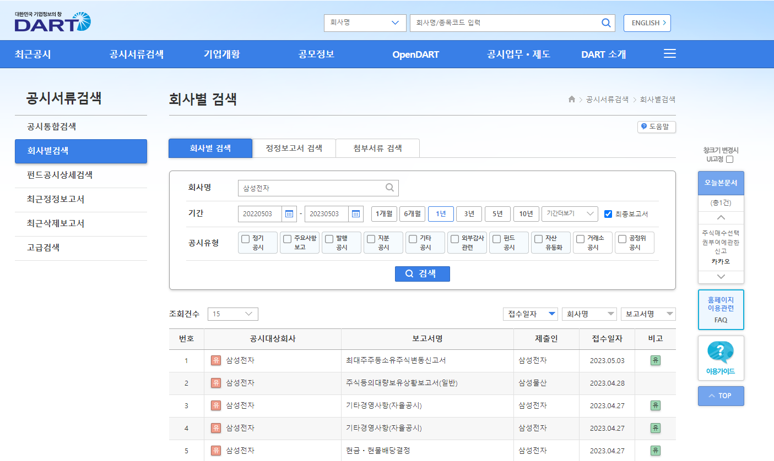Viewport: 774px width, 461px height.
Task: Click the 유 market badge in row 3
Action: tap(216, 405)
